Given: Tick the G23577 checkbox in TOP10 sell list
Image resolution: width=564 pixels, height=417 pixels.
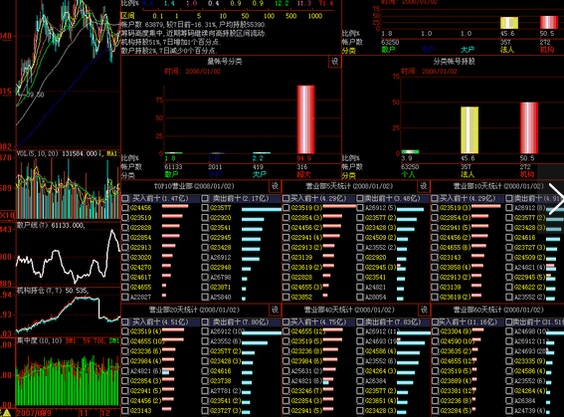Looking at the screenshot, I should click(x=205, y=208).
